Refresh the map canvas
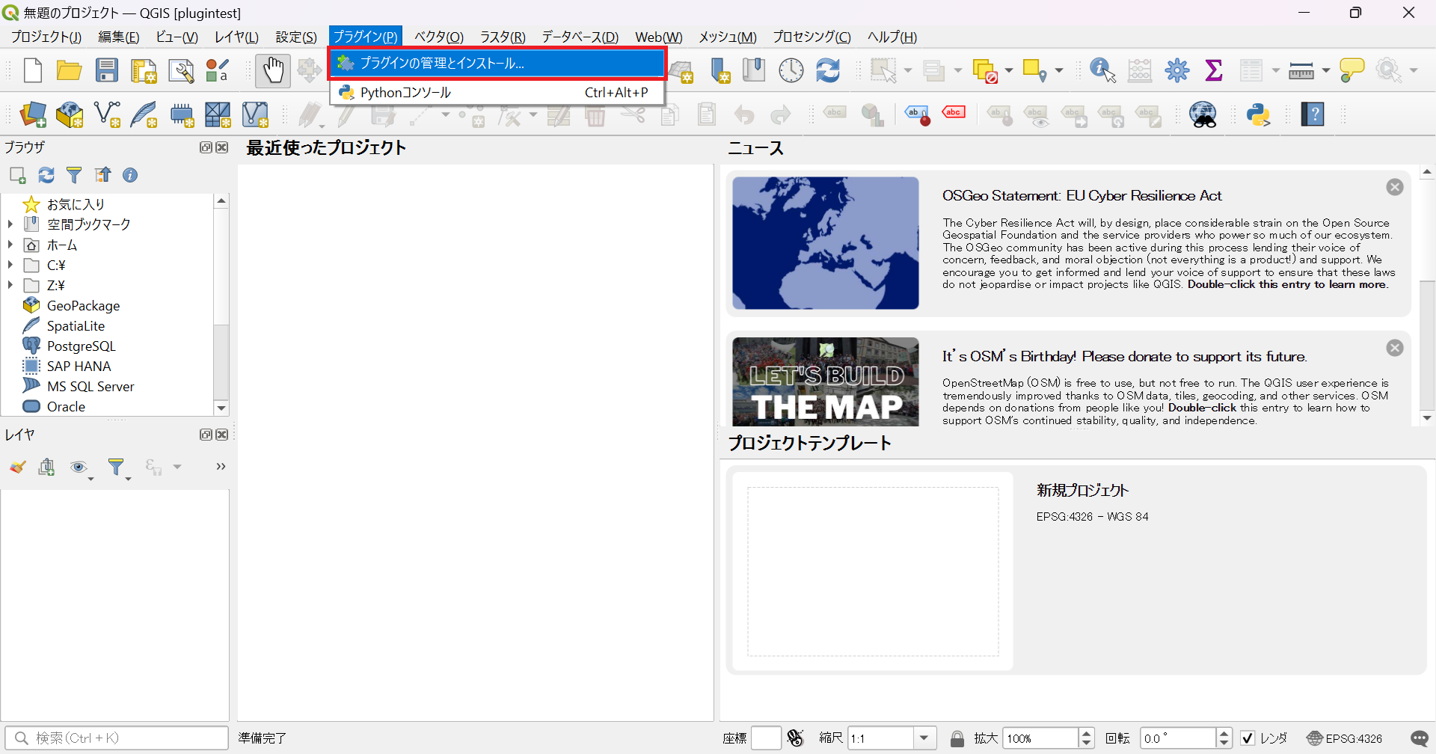The image size is (1436, 754). [x=827, y=70]
